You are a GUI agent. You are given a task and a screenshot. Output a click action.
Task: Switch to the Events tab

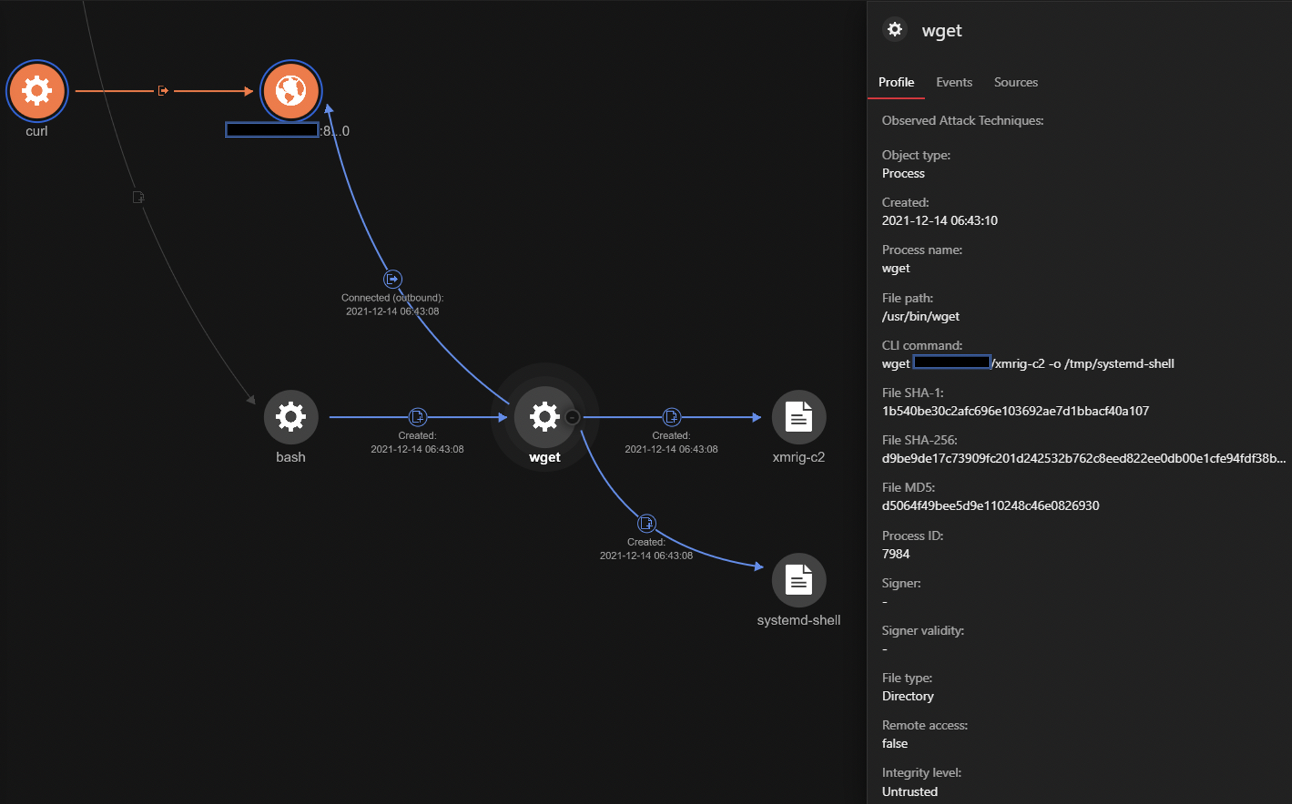(x=953, y=82)
